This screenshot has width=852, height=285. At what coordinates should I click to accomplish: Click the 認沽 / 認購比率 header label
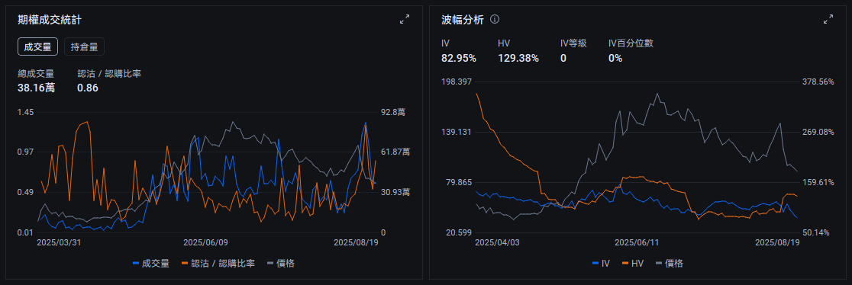click(x=109, y=73)
